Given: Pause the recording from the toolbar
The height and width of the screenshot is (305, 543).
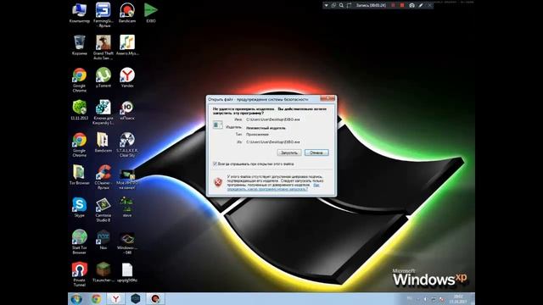Looking at the screenshot, I should (393, 6).
